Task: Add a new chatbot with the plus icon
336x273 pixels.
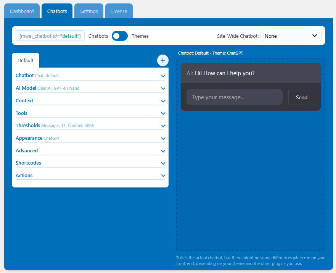Action: (x=162, y=60)
